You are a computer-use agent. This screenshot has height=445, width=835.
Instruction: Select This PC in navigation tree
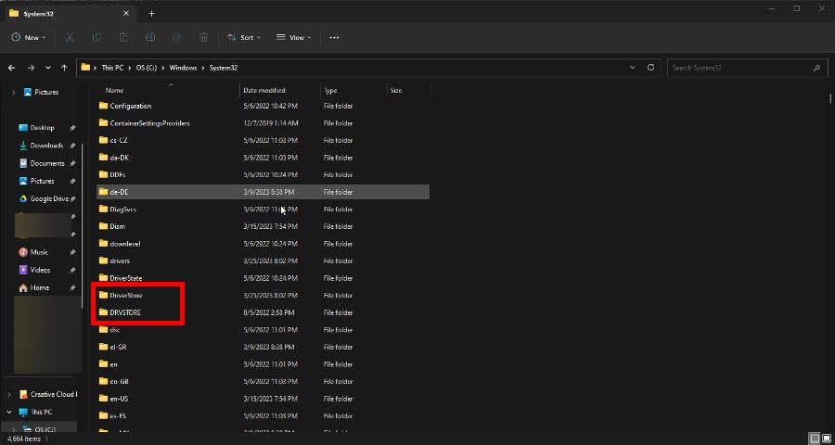pyautogui.click(x=41, y=412)
